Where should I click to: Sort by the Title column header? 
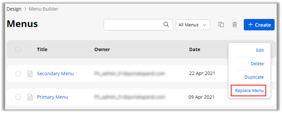click(x=42, y=49)
